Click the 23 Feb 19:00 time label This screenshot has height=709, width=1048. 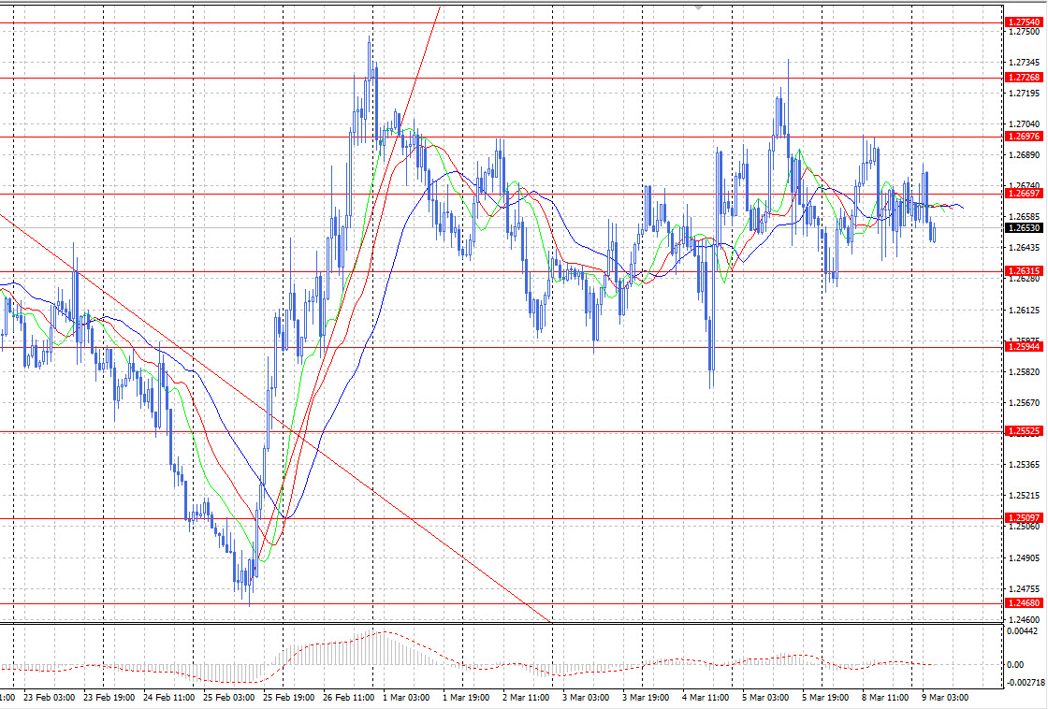(x=109, y=698)
